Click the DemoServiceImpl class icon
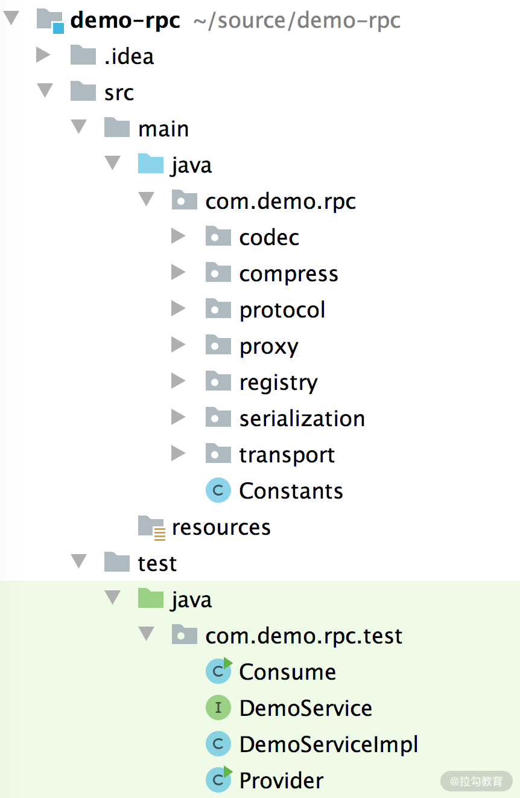 (x=218, y=744)
